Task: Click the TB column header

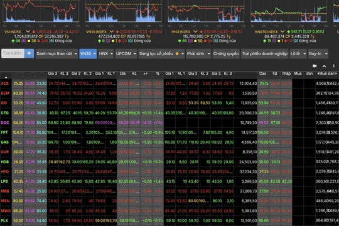Action: coord(274,73)
